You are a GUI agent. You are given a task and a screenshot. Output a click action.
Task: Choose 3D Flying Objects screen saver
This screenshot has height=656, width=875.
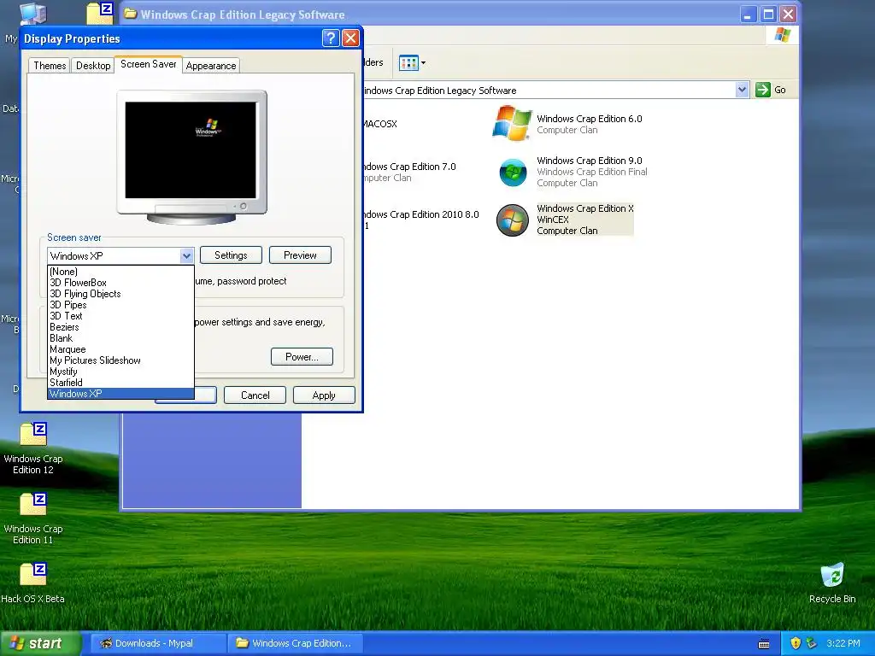coord(120,294)
